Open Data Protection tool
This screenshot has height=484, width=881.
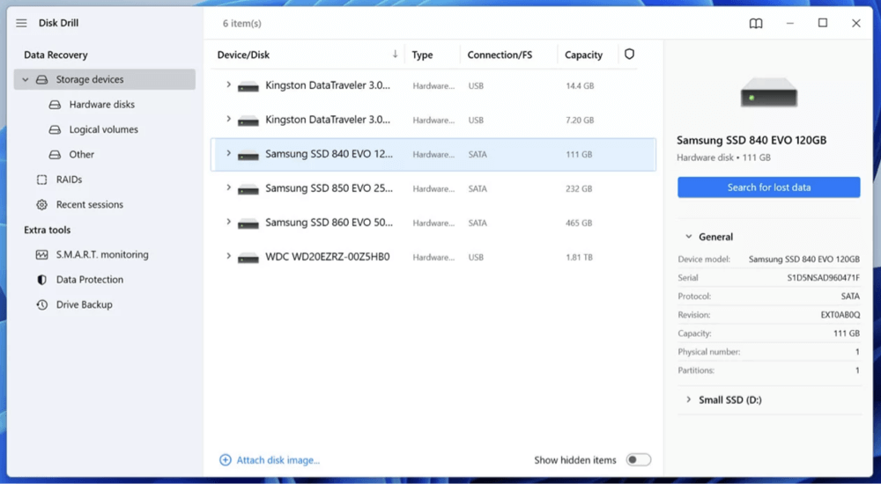coord(89,280)
